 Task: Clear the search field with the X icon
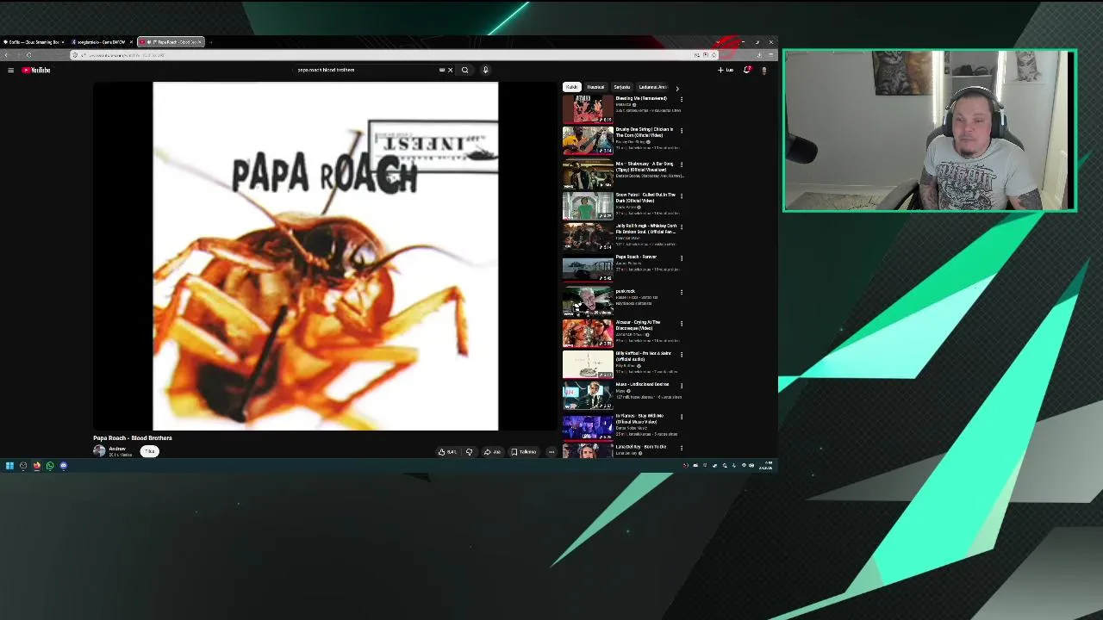pyautogui.click(x=450, y=70)
